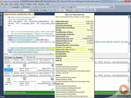Toggle Include Actual Execution Plan

pos(64,10)
